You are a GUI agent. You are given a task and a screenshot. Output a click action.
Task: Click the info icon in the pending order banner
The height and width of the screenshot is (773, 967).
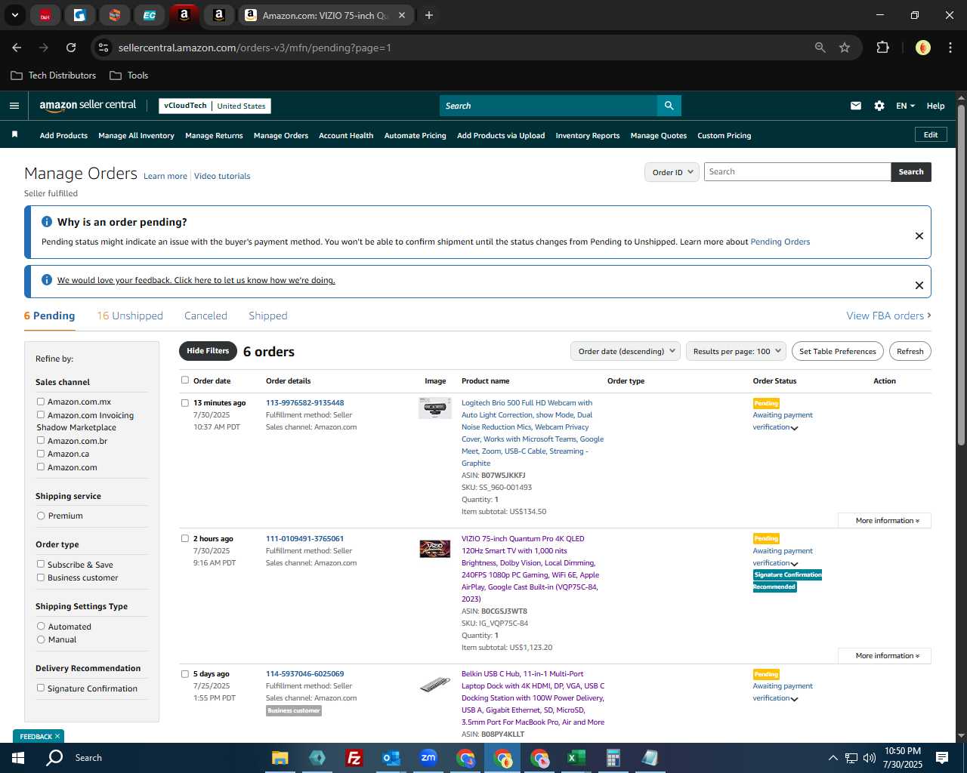(47, 222)
